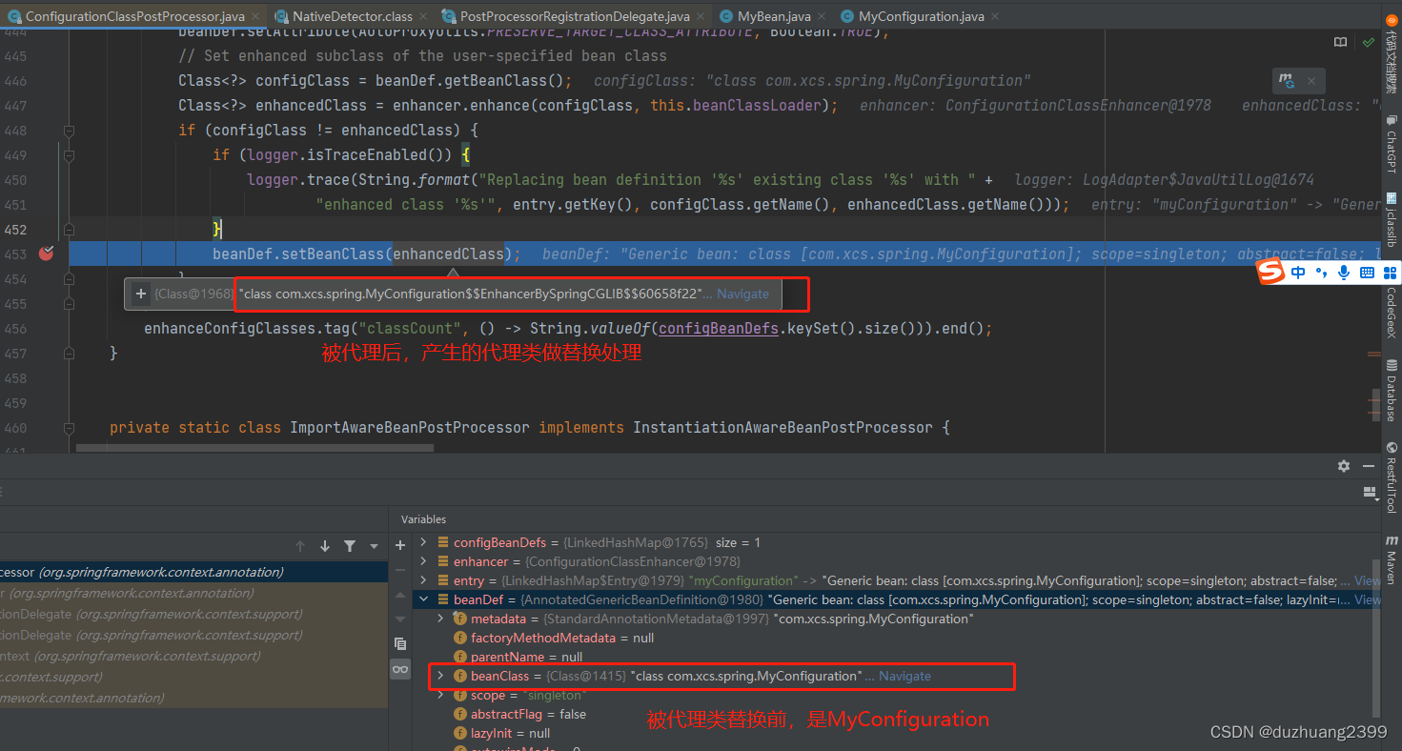Viewport: 1402px width, 751px height.
Task: Expand the beanClass field node
Action: (x=440, y=676)
